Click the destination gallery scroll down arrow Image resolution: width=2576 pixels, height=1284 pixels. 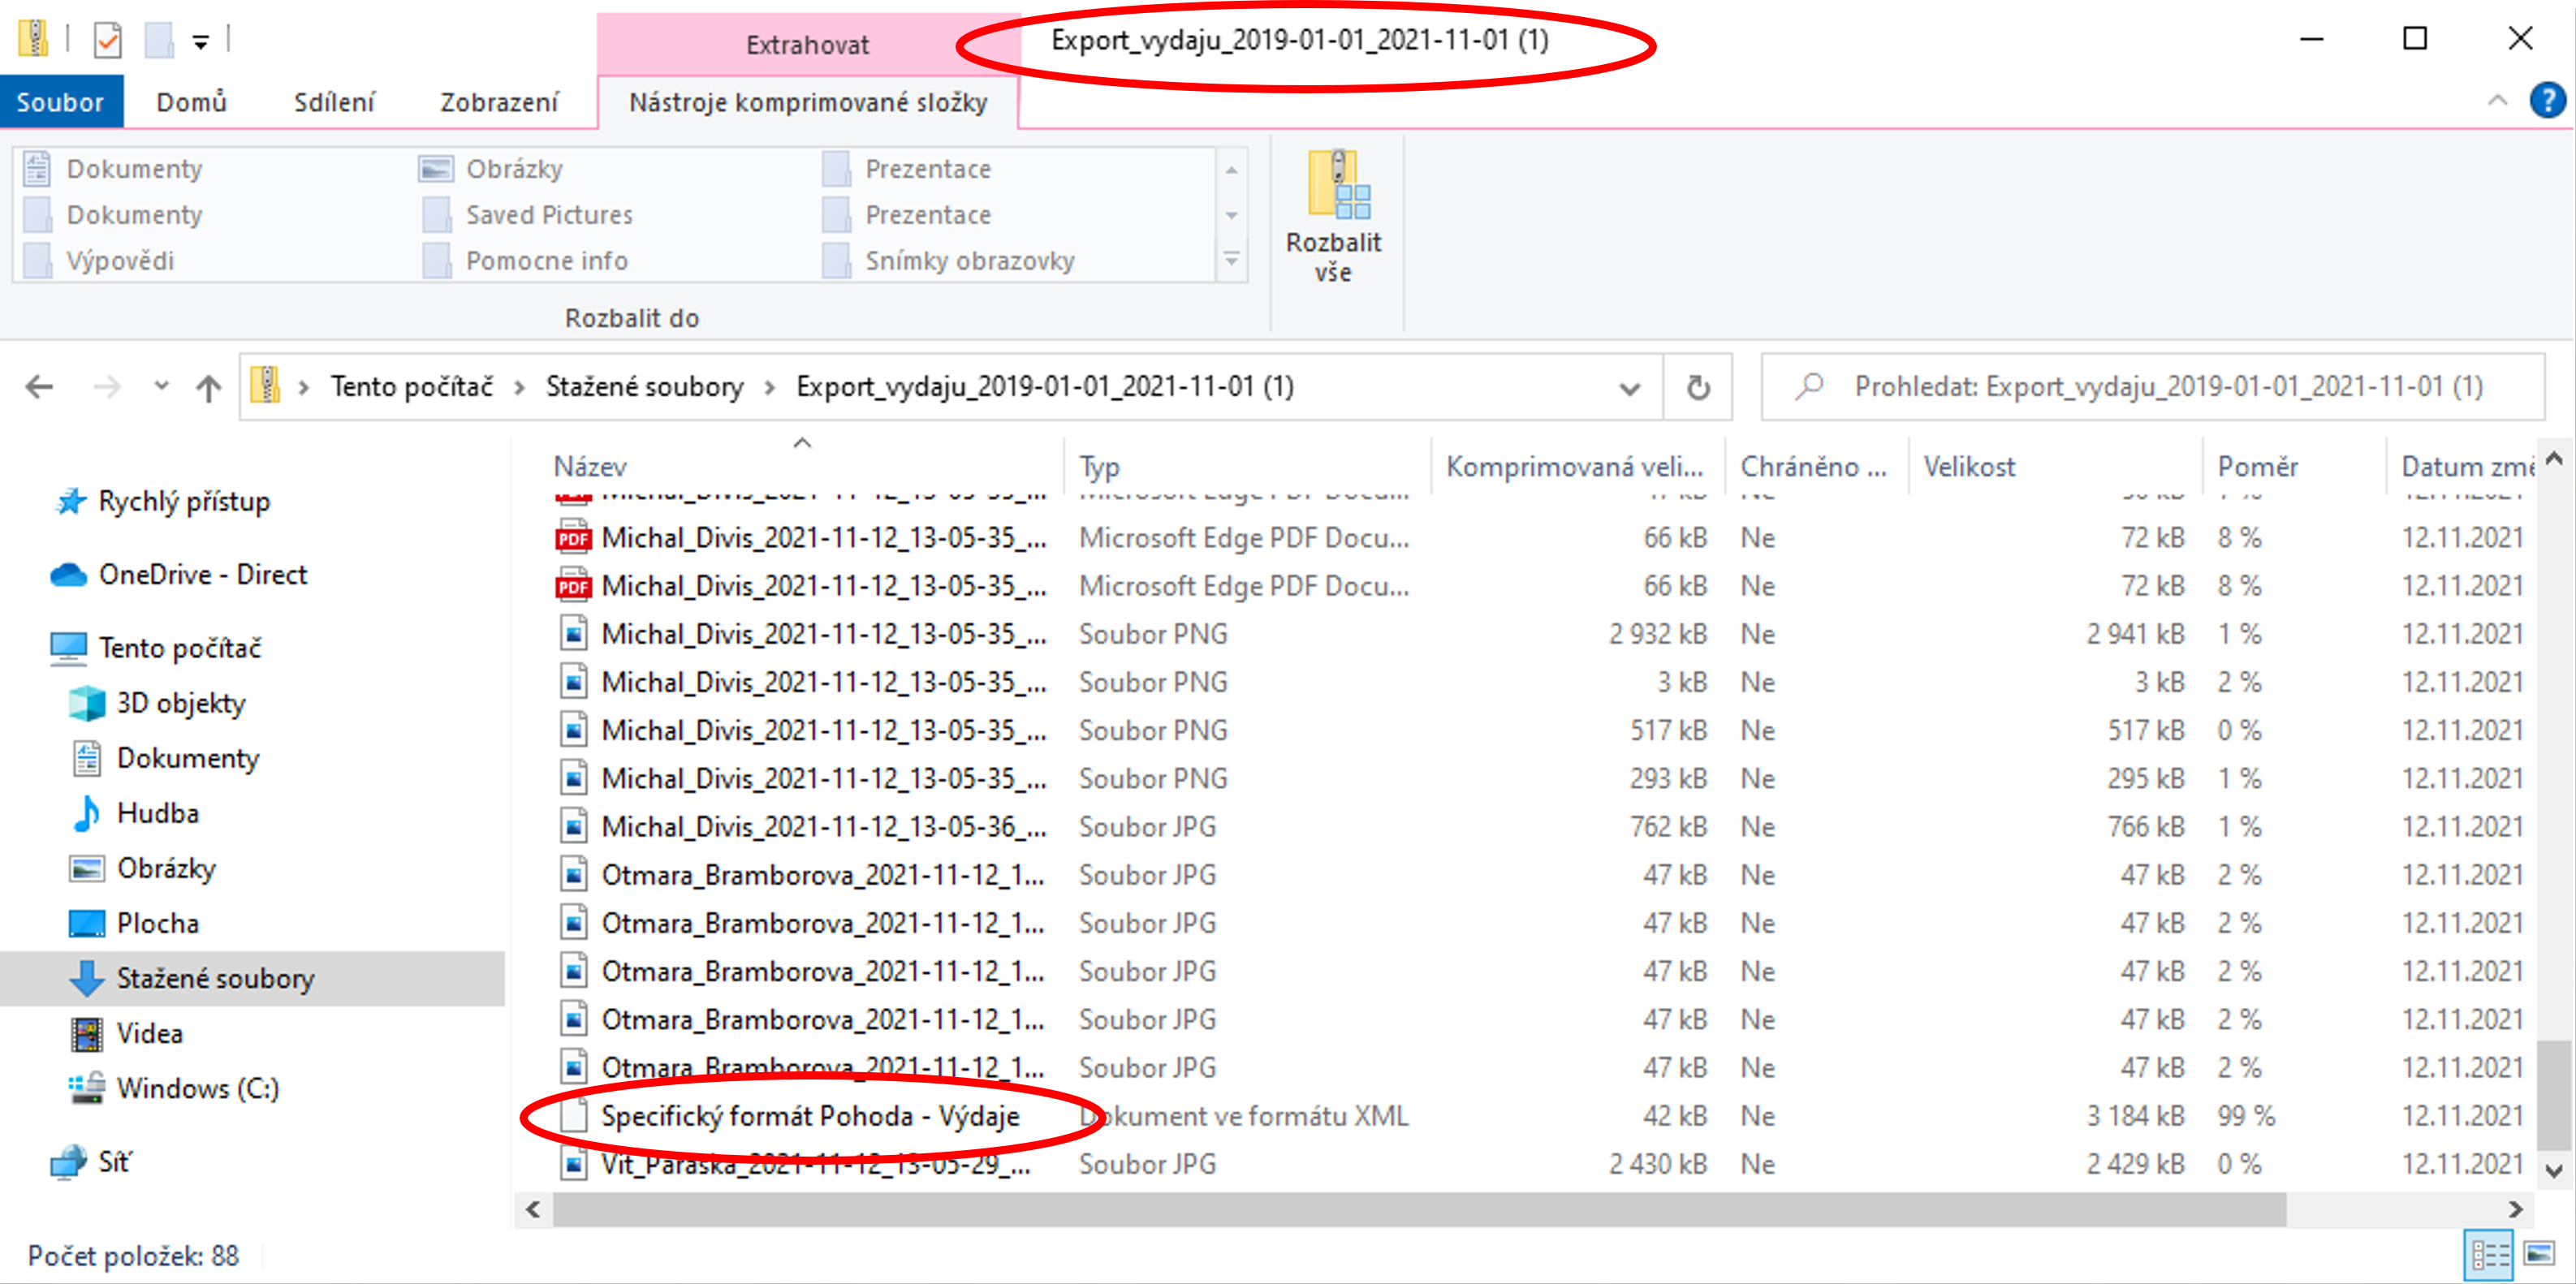tap(1232, 215)
